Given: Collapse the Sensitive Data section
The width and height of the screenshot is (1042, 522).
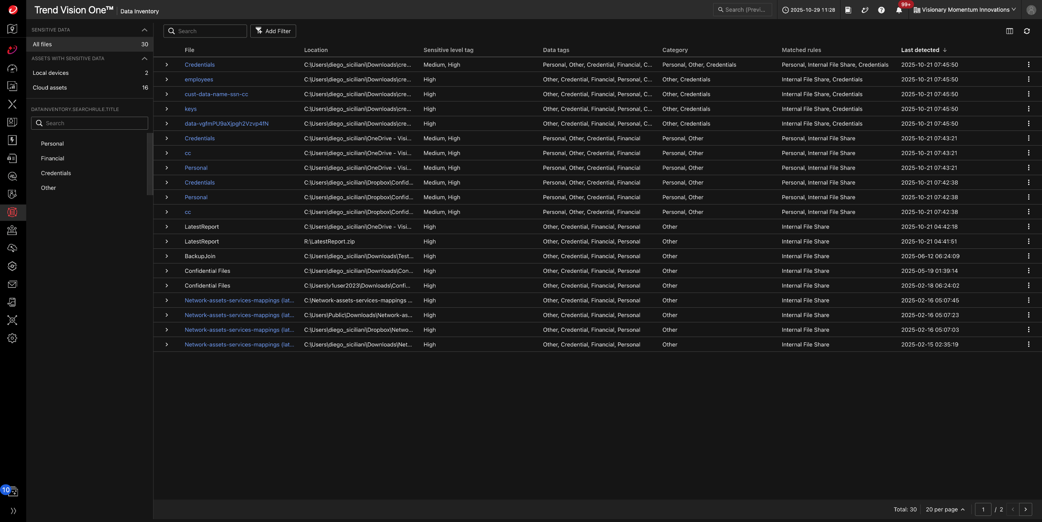Looking at the screenshot, I should 144,30.
